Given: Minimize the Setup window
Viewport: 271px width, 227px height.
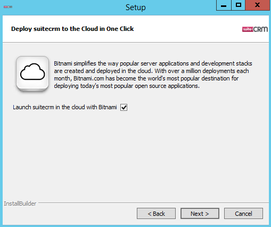Looking at the screenshot, I should coord(224,5).
